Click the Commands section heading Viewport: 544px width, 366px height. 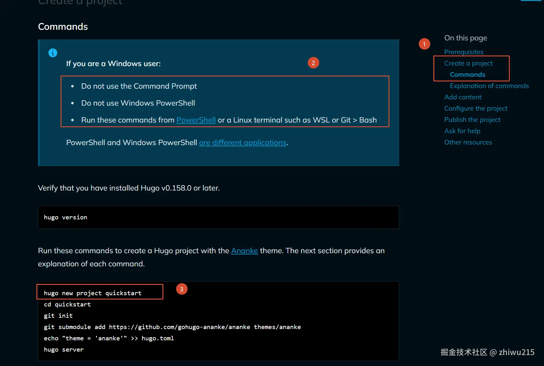[63, 27]
